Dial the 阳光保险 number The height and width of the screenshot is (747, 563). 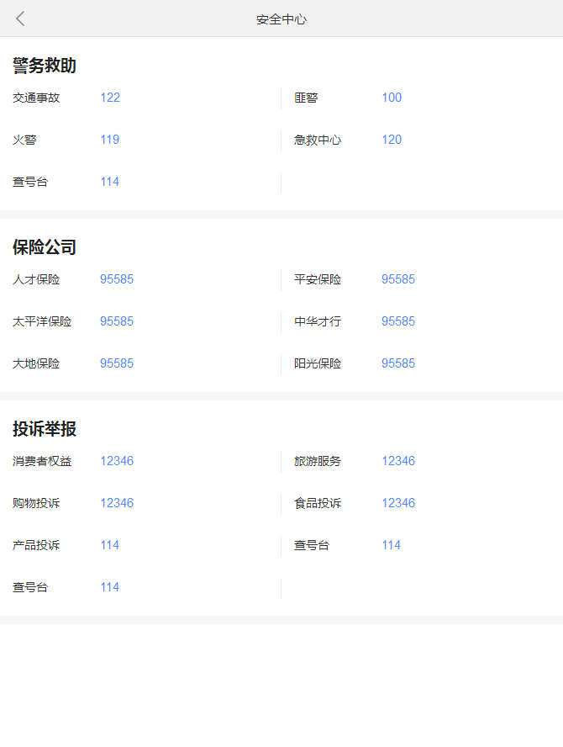398,363
